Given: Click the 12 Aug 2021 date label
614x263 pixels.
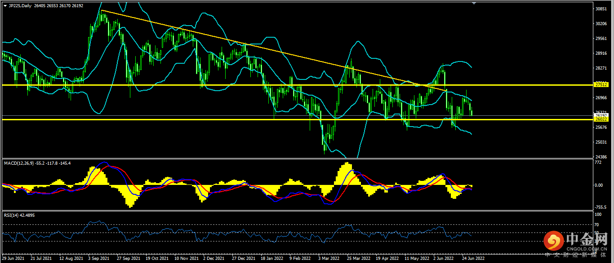Looking at the screenshot, I should pos(71,259).
